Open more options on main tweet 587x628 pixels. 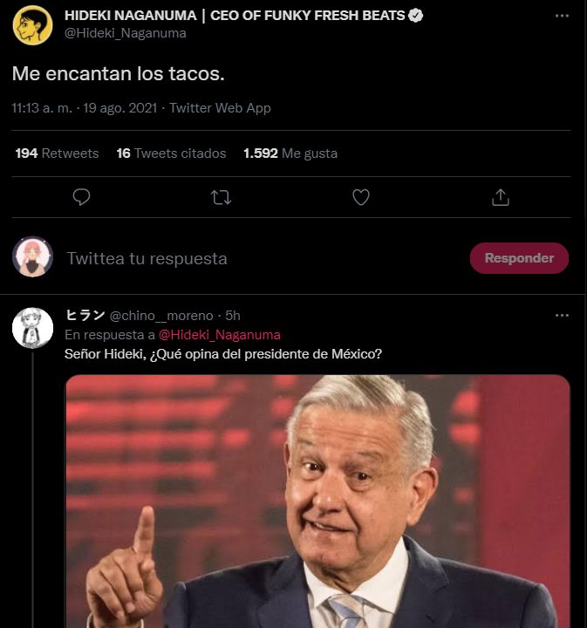click(563, 16)
